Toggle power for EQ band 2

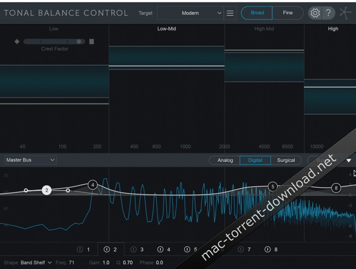pos(107,250)
